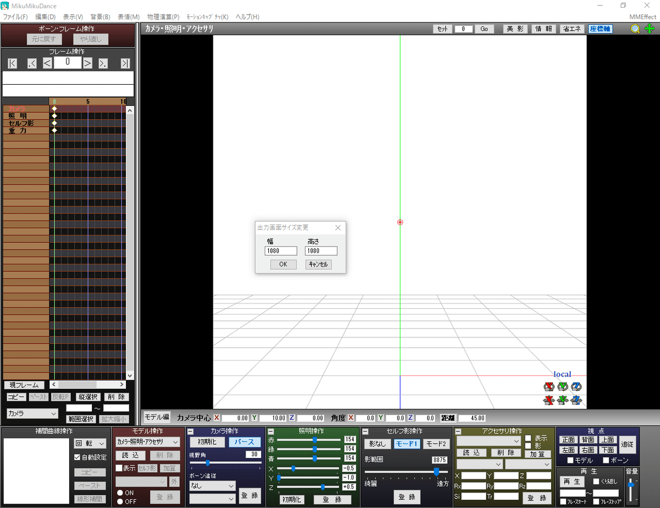Toggle the 表示 checkbox in モデル操作
The height and width of the screenshot is (508, 660).
pos(118,468)
